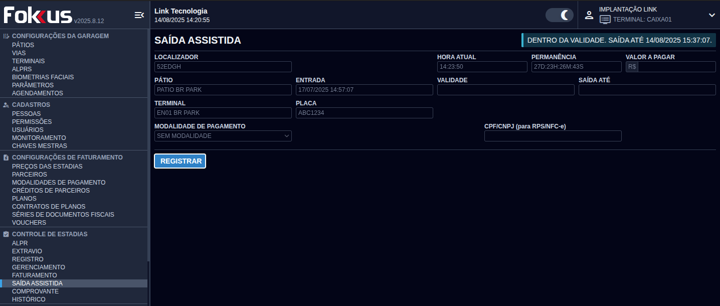The image size is (720, 306).
Task: Toggle the dark mode switch
Action: coord(559,15)
